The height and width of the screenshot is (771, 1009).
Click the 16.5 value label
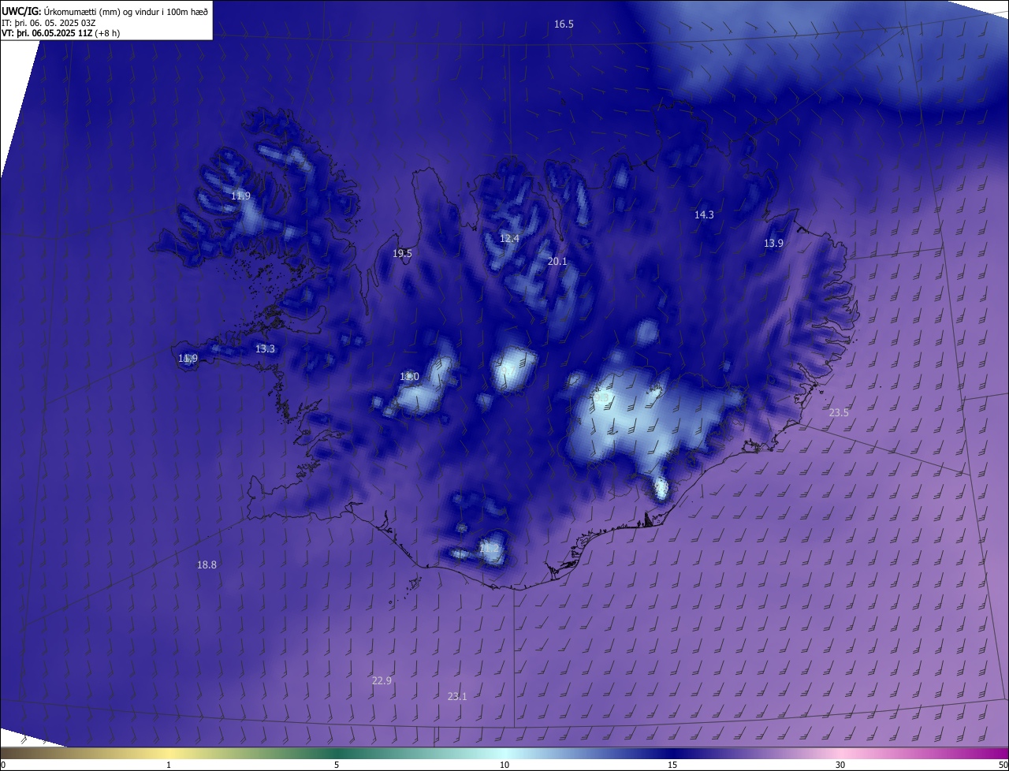[564, 24]
